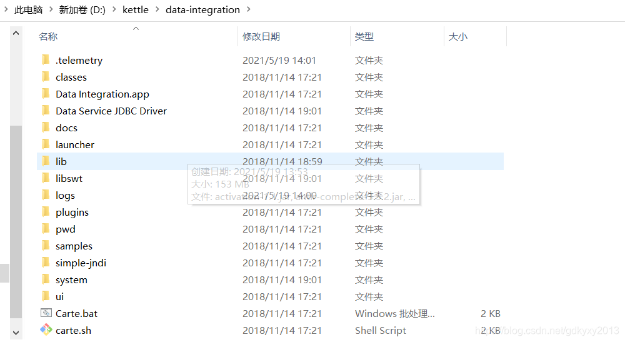The height and width of the screenshot is (342, 625).
Task: Select the pwd folder name
Action: [x=66, y=229]
